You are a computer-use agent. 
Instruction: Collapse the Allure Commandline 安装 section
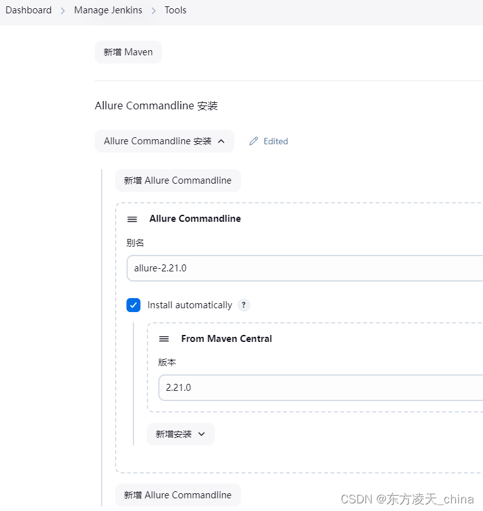(164, 141)
